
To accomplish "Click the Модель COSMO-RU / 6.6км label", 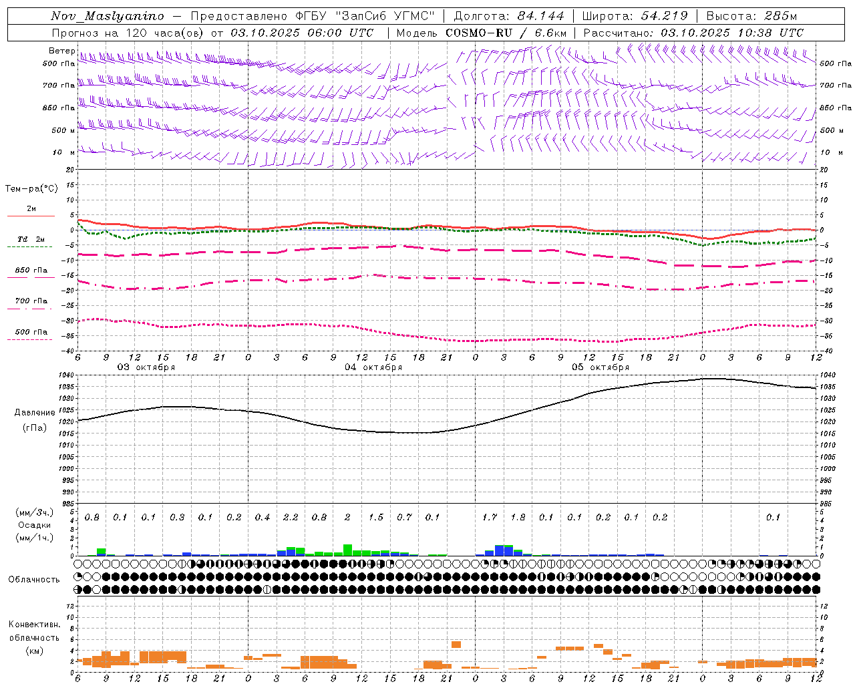I will pyautogui.click(x=482, y=33).
